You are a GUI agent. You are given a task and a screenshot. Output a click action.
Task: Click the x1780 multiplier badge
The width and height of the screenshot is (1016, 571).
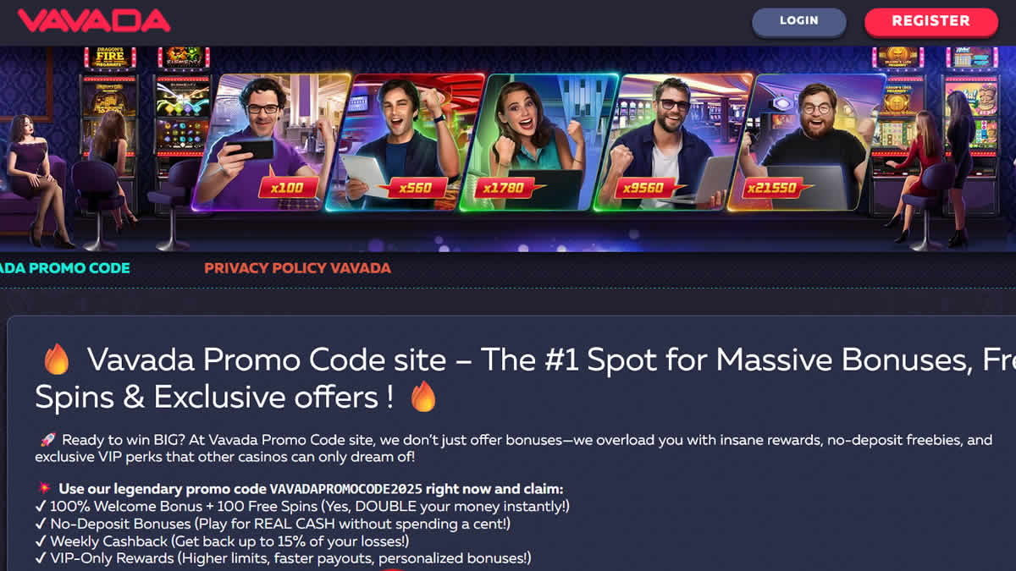504,188
